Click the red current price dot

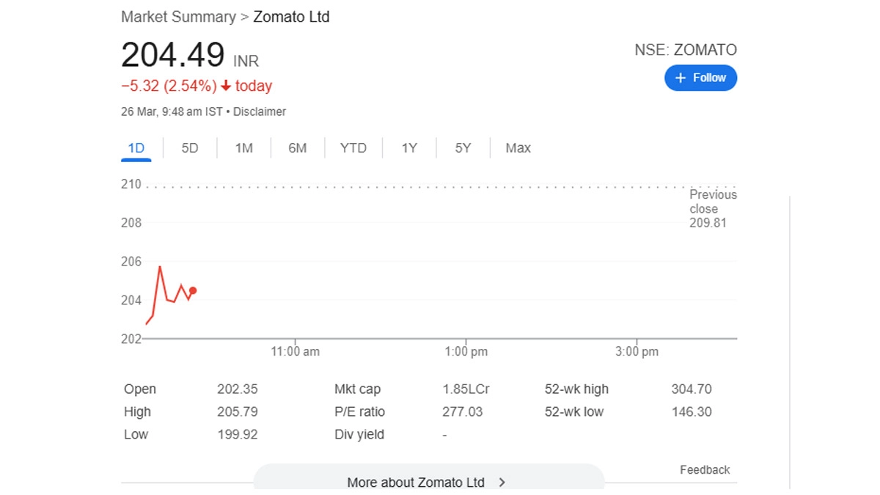coord(193,290)
